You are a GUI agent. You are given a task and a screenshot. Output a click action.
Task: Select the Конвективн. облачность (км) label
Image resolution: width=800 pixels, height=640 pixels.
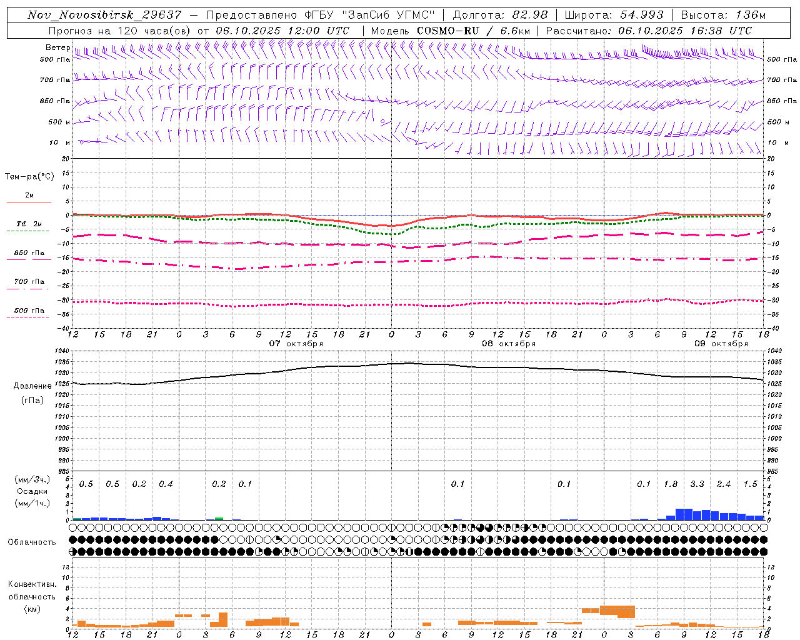tap(32, 596)
